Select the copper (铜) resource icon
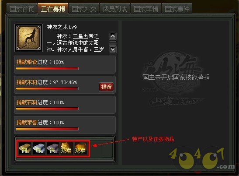 tap(25, 148)
